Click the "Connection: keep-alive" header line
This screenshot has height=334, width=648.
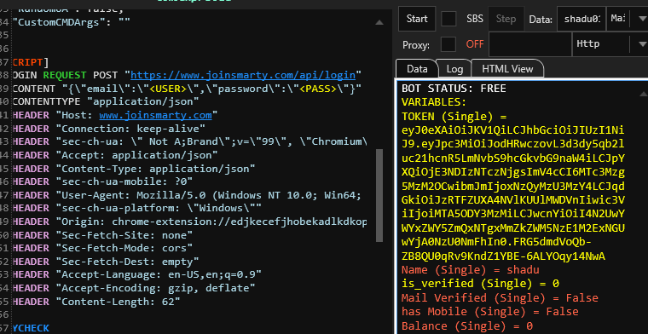coord(109,129)
